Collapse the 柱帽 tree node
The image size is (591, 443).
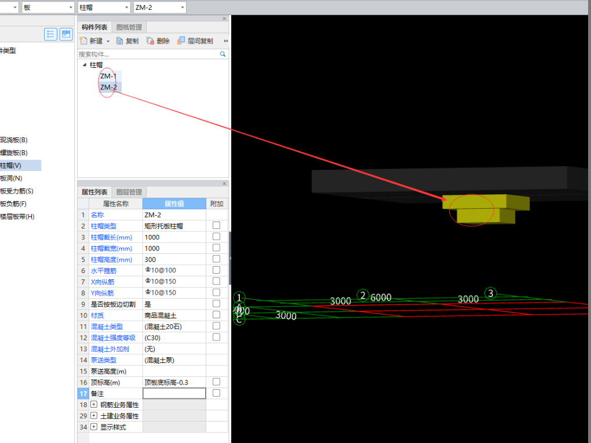[x=85, y=65]
